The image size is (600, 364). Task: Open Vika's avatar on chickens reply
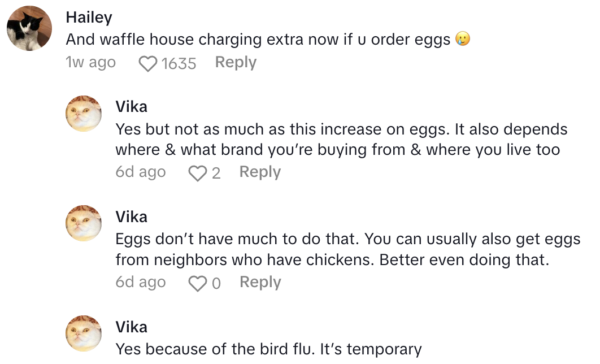pos(84,223)
